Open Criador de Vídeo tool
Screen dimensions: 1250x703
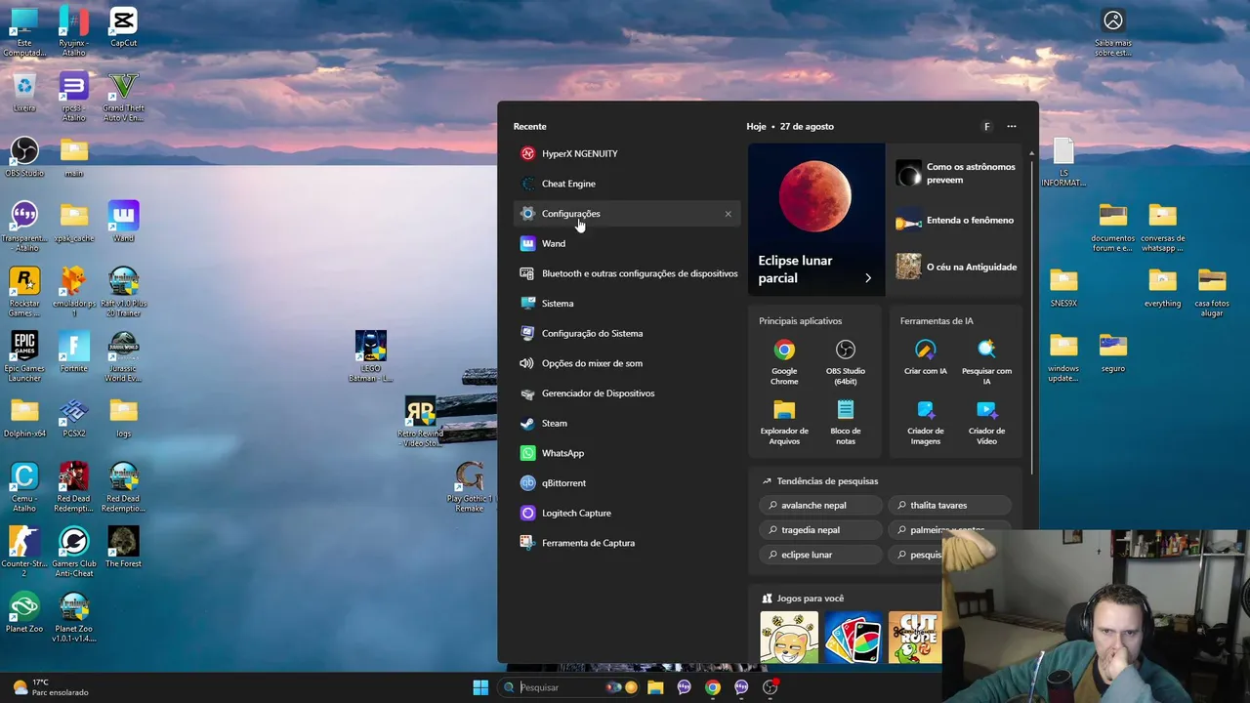pos(986,422)
